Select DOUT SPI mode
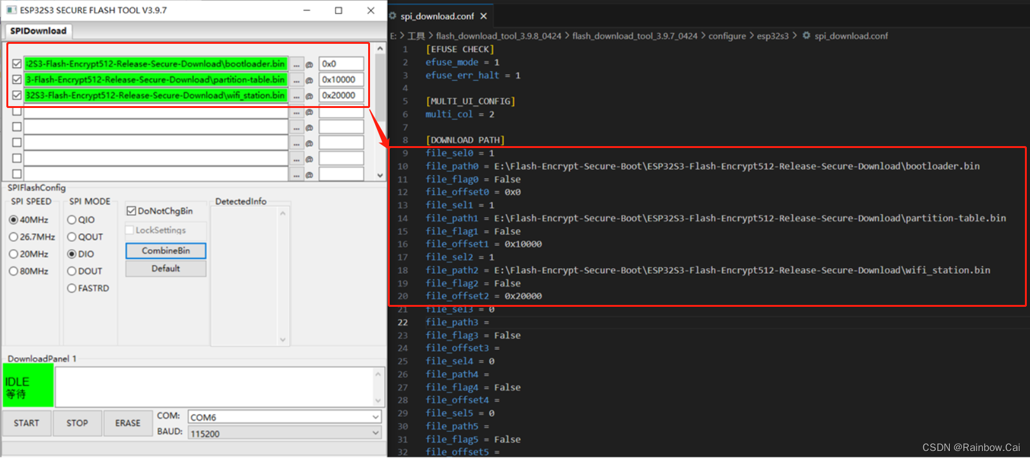Image resolution: width=1030 pixels, height=458 pixels. (x=72, y=271)
